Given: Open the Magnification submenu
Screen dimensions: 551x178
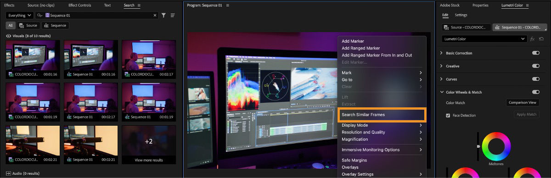Looking at the screenshot, I should 382,139.
